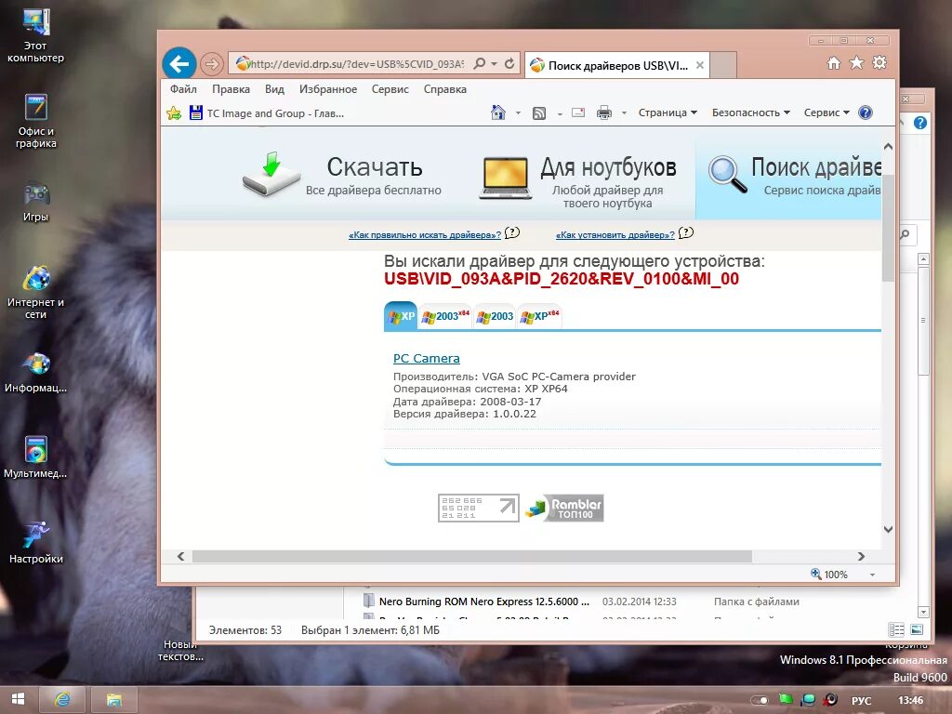Select the Игры desktop icon
This screenshot has width=952, height=714.
tap(35, 202)
